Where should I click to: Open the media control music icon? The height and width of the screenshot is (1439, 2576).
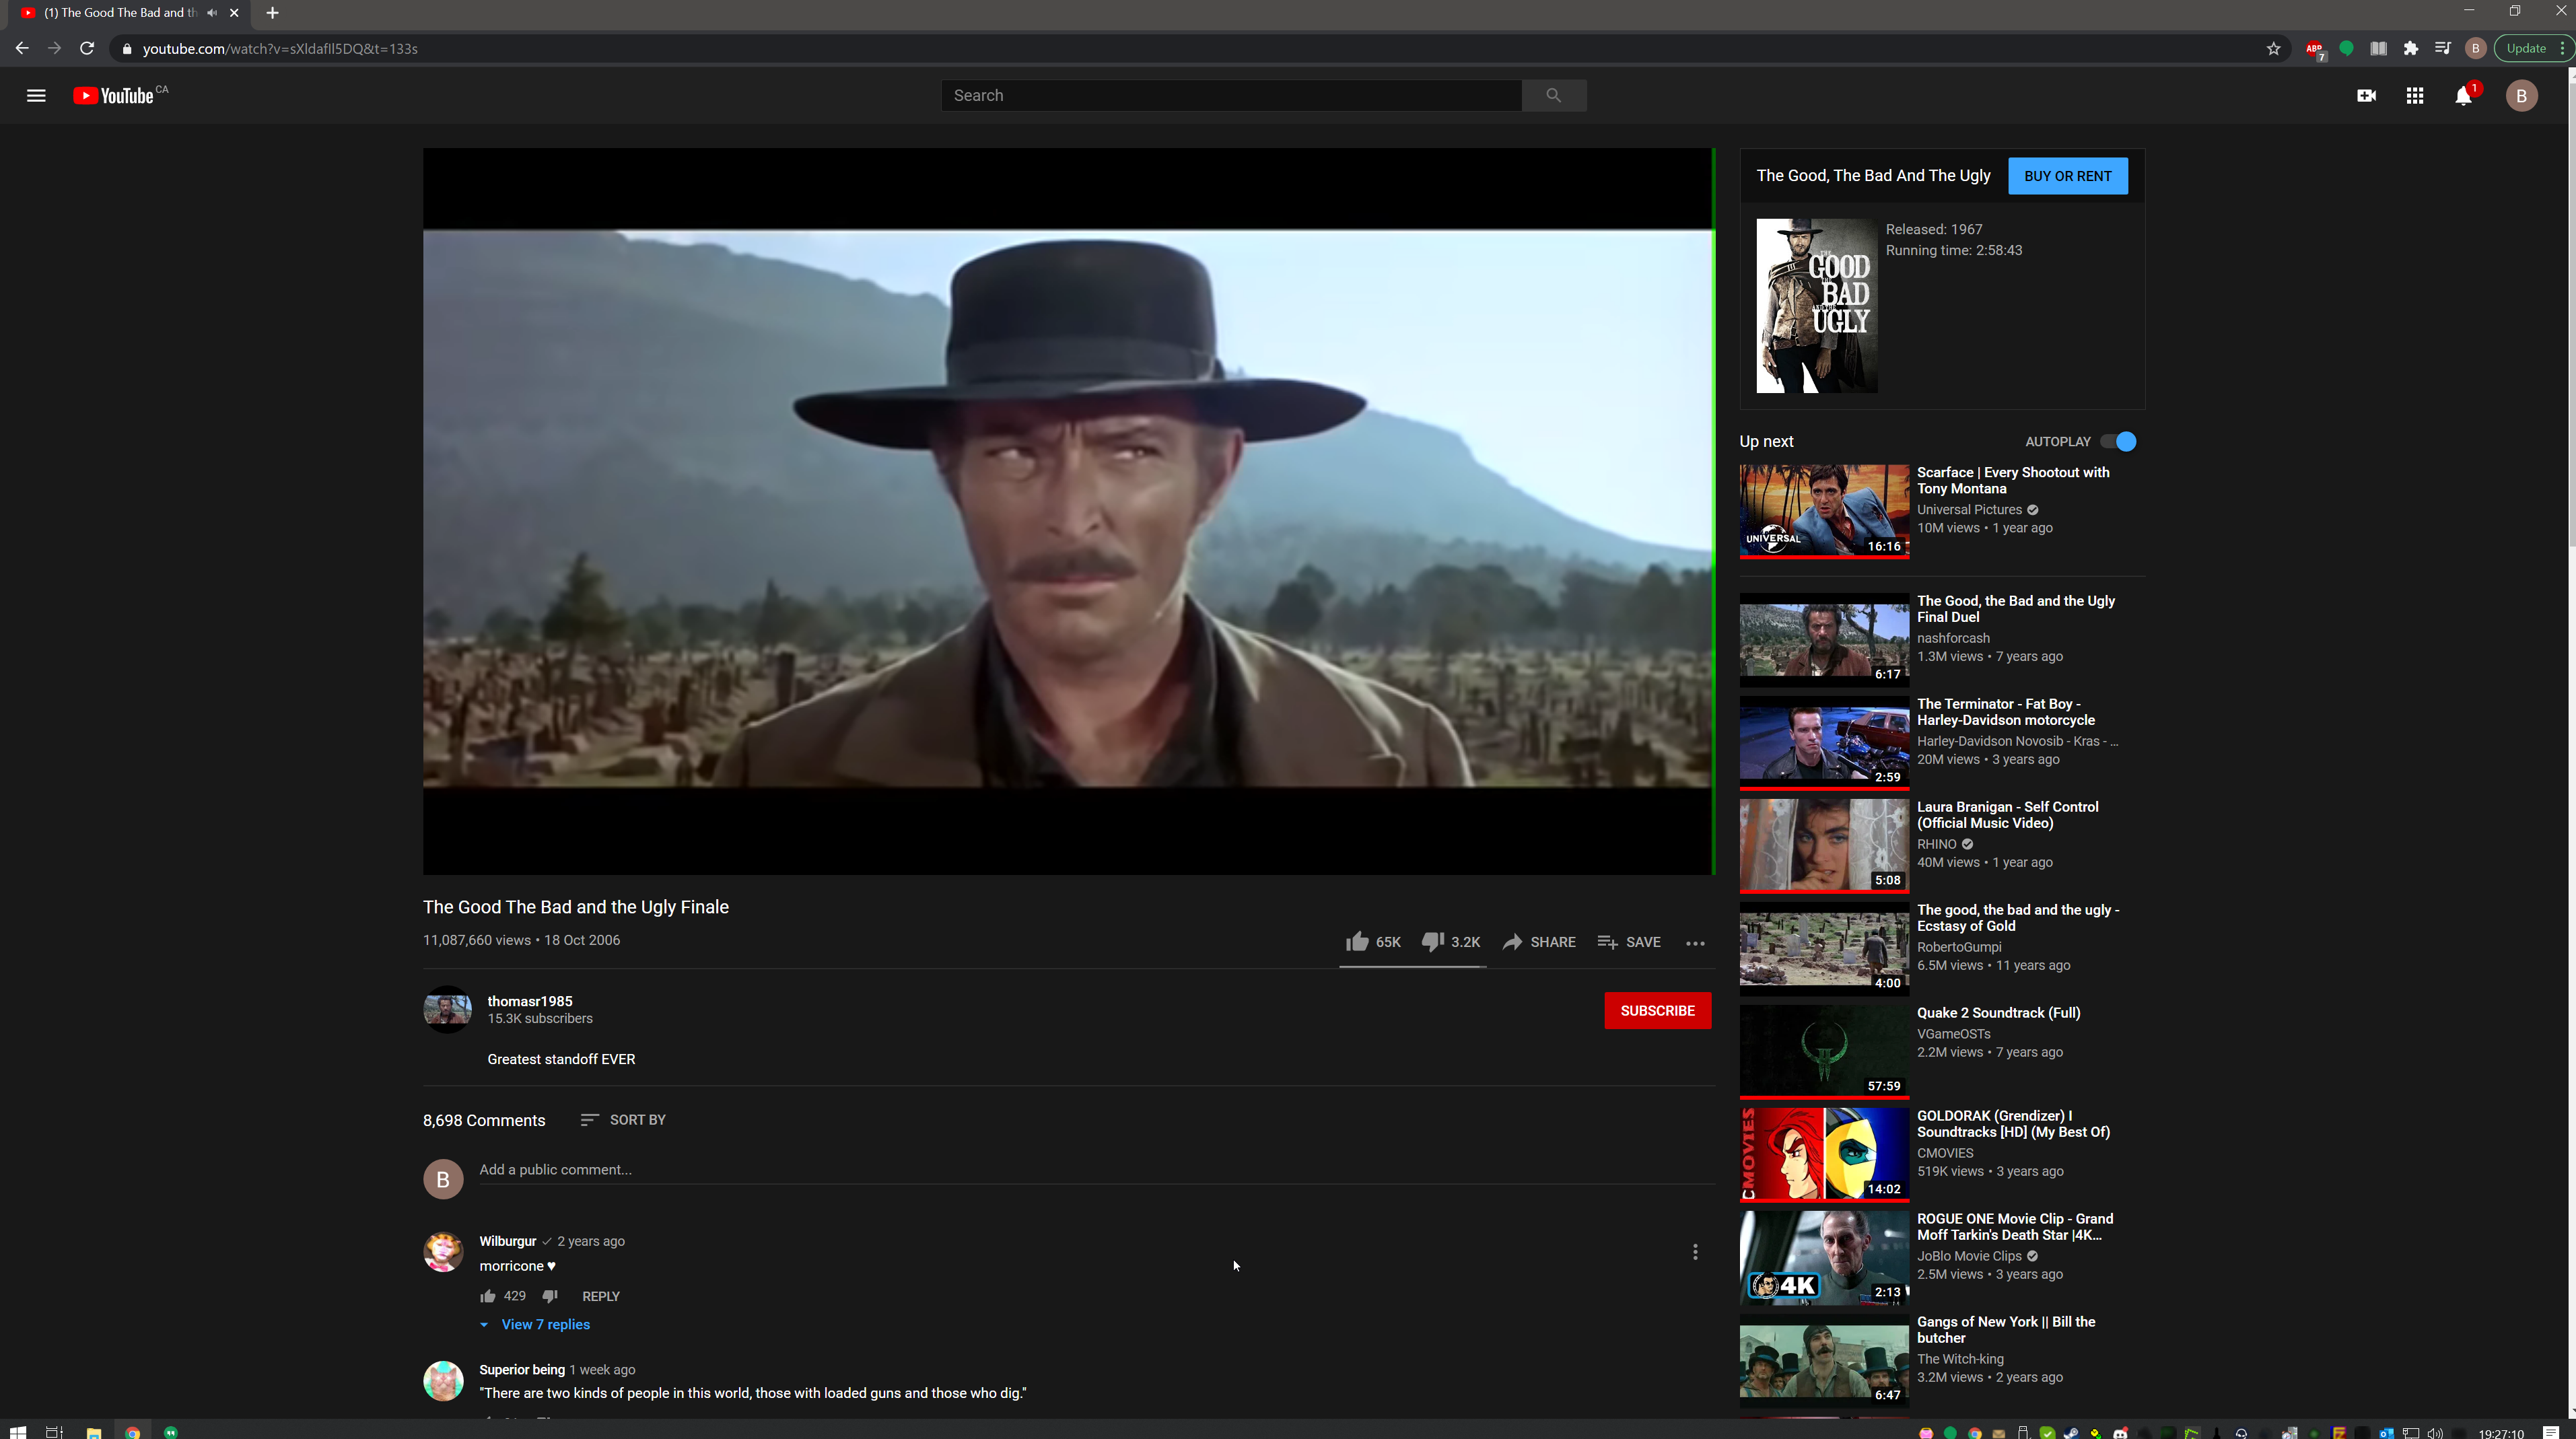point(2443,48)
